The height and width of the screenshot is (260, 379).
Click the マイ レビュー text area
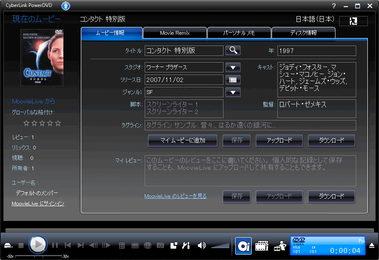(x=250, y=171)
